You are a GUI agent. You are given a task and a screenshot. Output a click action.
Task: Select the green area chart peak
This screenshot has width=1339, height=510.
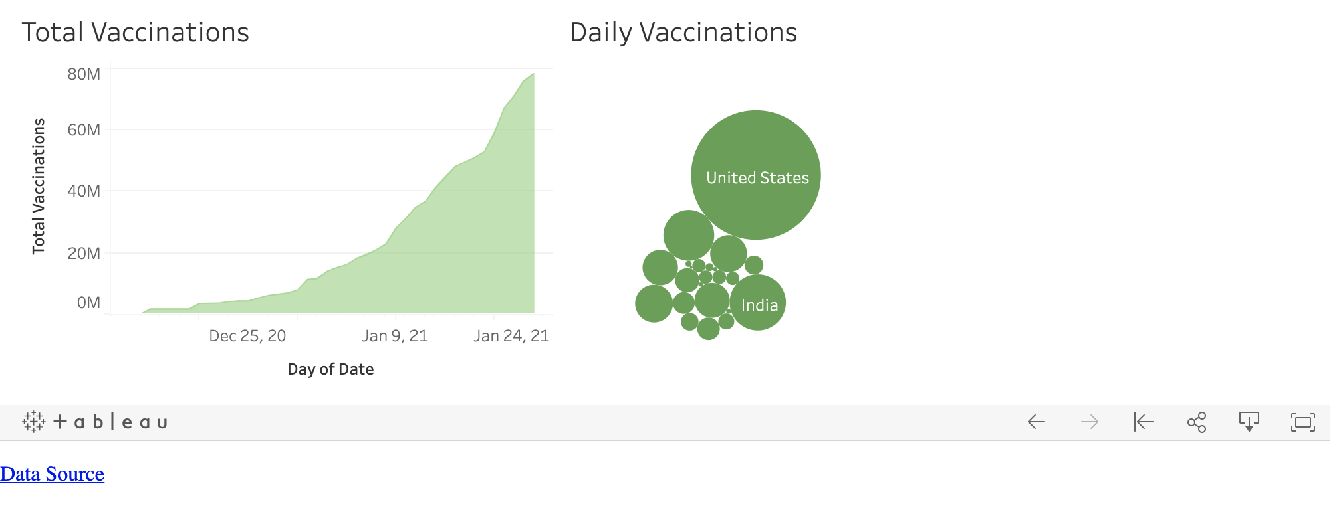click(533, 74)
